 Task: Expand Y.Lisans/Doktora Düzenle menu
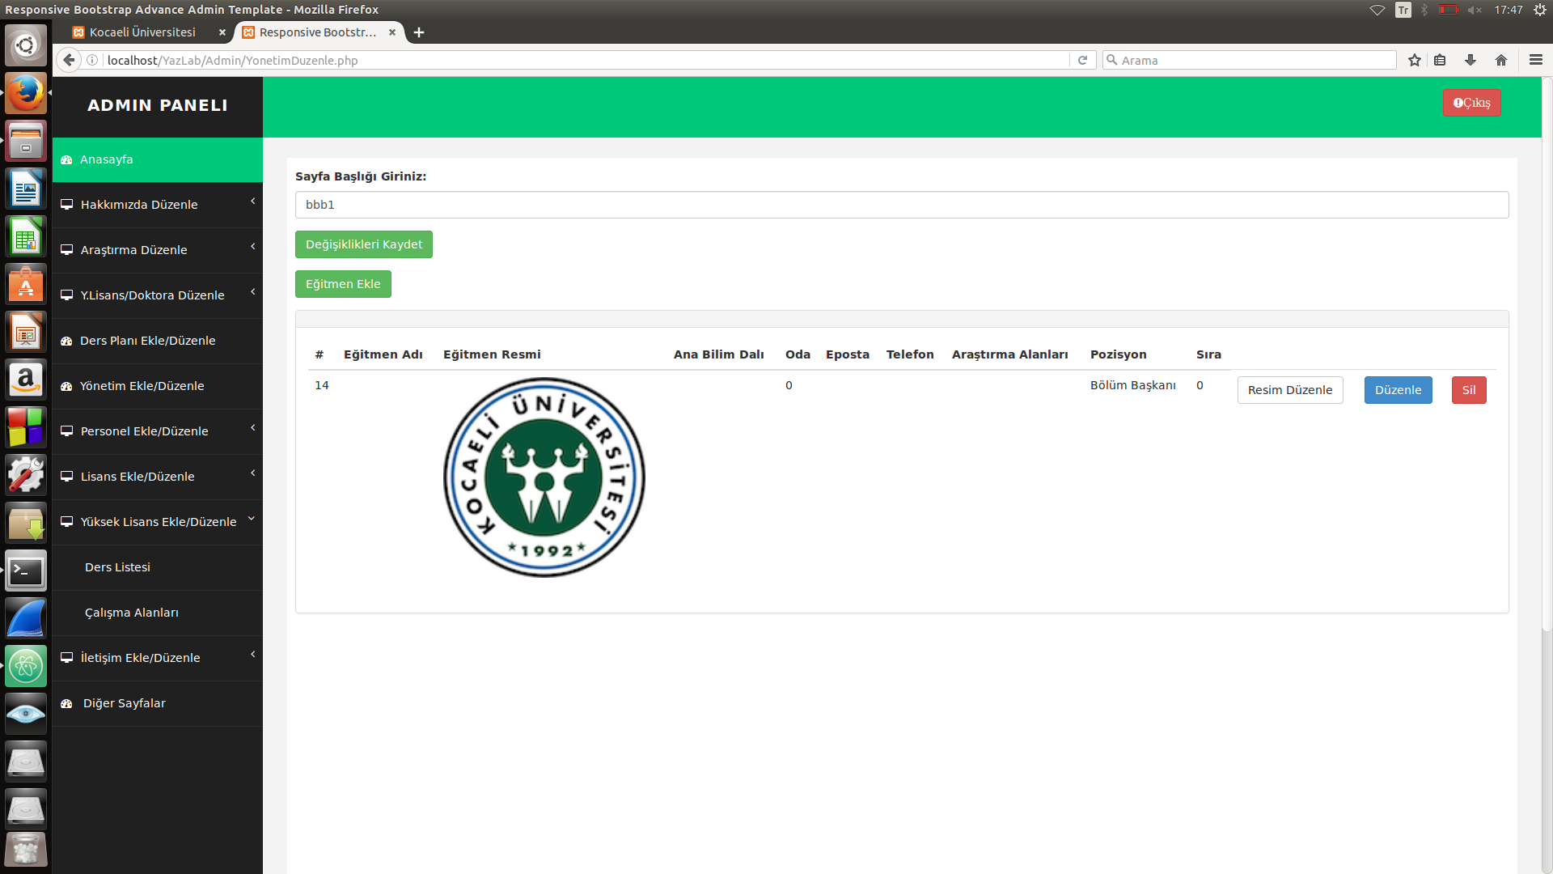158,295
